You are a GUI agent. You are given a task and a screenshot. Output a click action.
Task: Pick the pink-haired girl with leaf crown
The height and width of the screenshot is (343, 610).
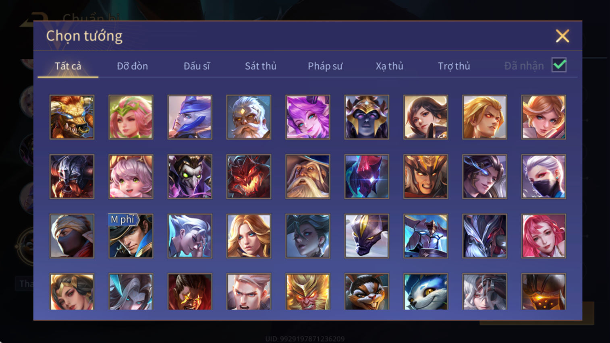131,117
